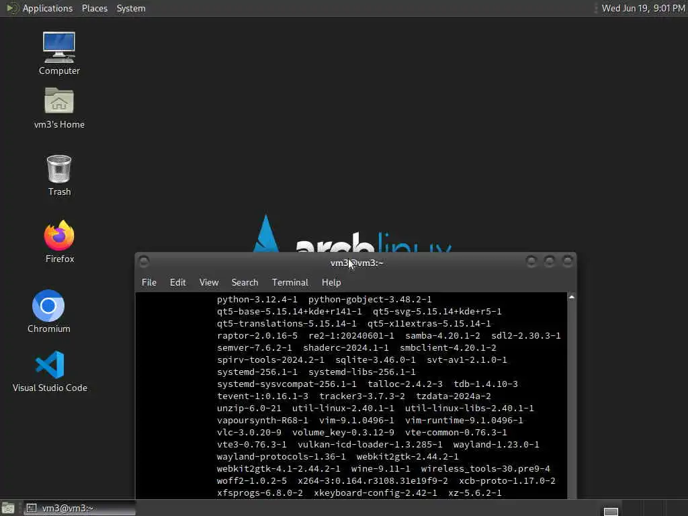Open the terminal View menu

(209, 282)
